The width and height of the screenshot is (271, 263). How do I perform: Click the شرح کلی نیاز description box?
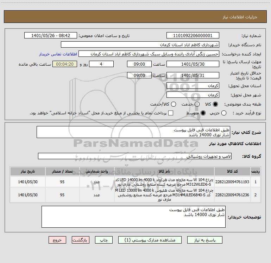133,132
